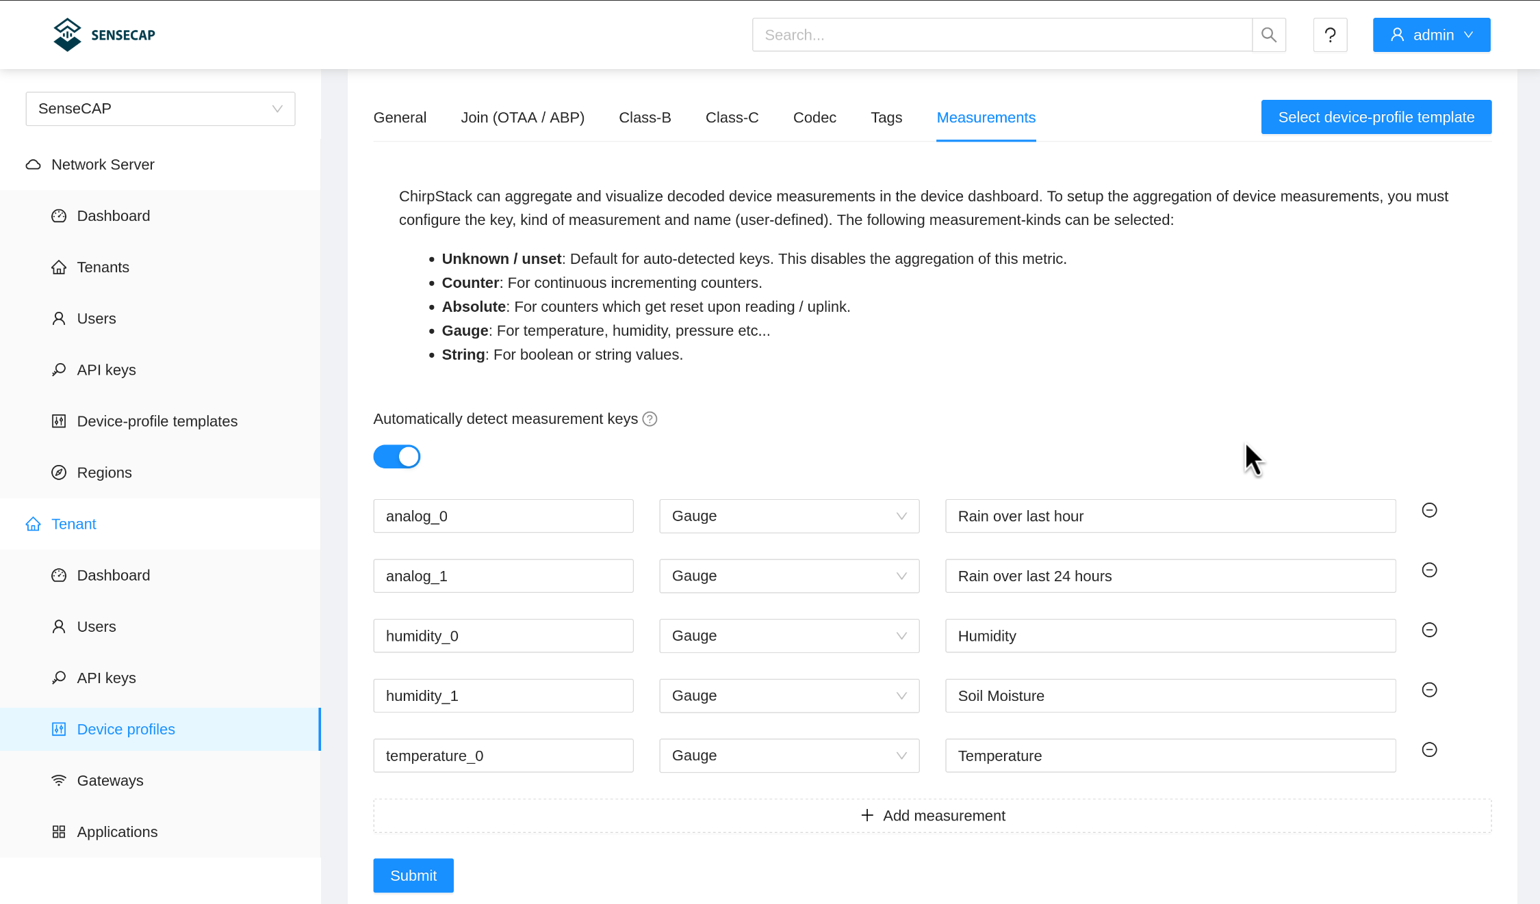The height and width of the screenshot is (904, 1540).
Task: Click the Network Server API keys icon
Action: (59, 370)
